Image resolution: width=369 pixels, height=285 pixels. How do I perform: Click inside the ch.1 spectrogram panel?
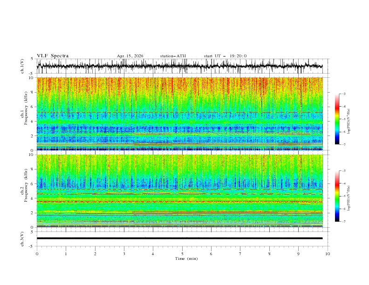click(179, 114)
